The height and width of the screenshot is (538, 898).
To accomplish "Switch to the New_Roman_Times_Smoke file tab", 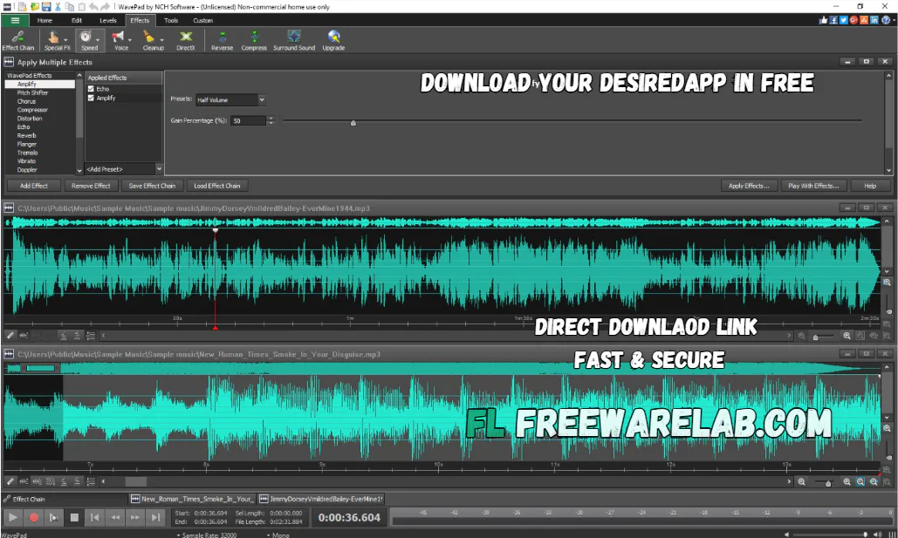I will pyautogui.click(x=192, y=499).
